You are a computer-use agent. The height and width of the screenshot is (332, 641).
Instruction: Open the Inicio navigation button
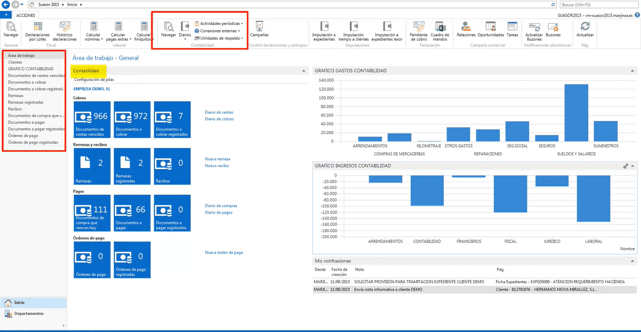click(x=33, y=302)
